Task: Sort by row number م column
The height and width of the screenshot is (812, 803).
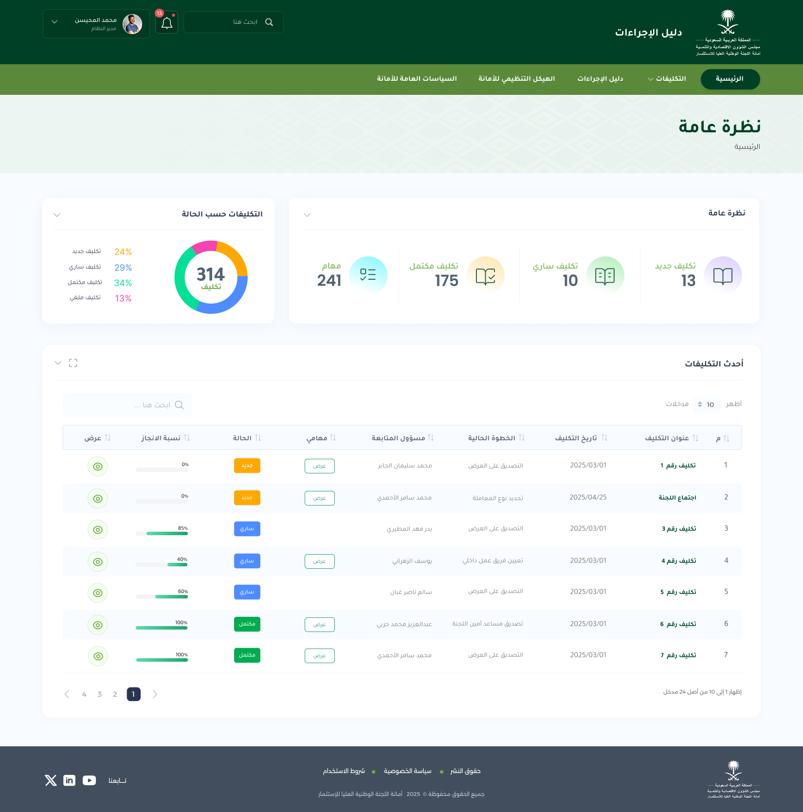Action: (726, 438)
